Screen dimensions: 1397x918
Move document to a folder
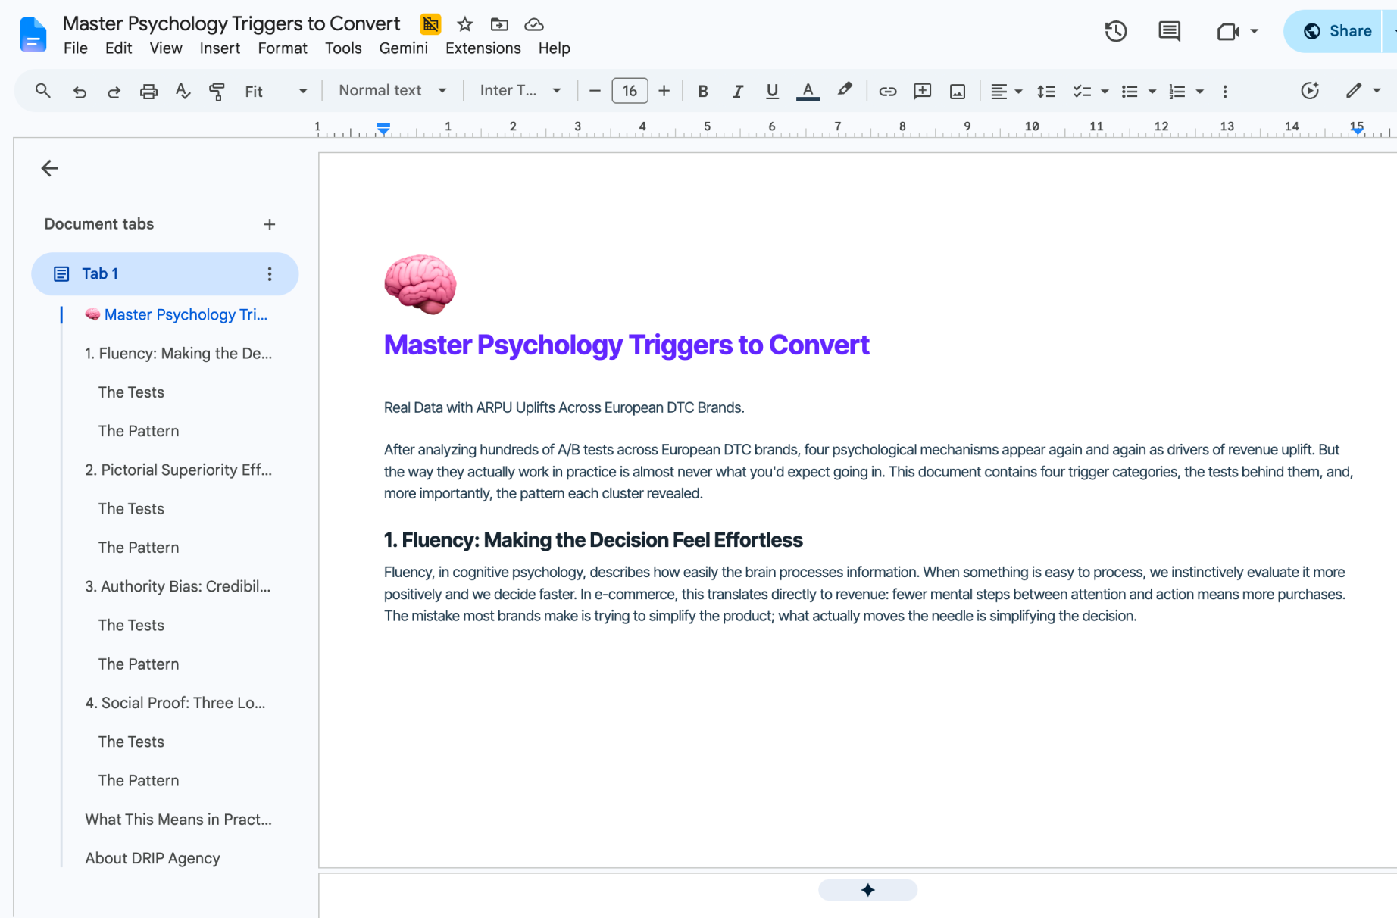pyautogui.click(x=499, y=24)
